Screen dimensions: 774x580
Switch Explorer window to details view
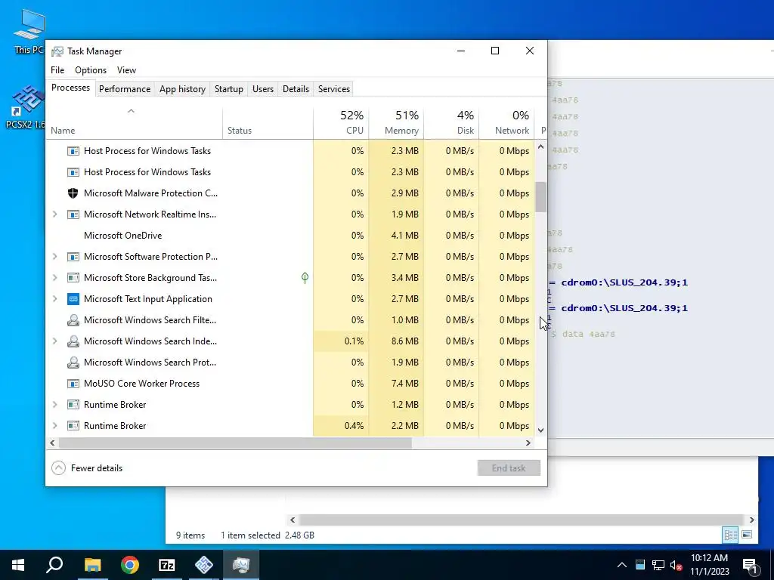[x=731, y=535]
